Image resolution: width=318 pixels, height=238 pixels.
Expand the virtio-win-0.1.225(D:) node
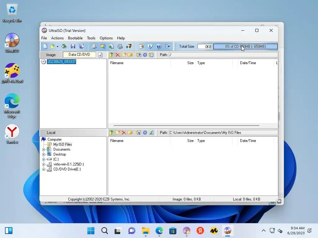[43, 164]
